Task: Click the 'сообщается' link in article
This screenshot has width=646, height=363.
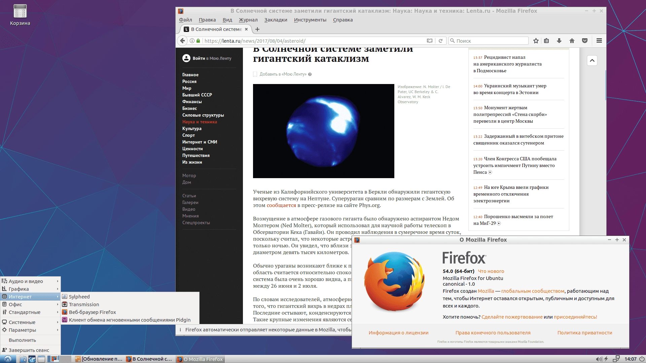Action: (281, 205)
